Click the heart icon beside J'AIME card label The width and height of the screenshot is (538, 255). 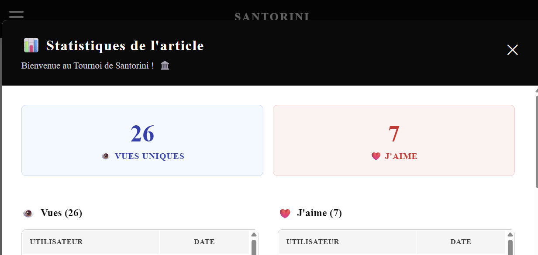(376, 156)
